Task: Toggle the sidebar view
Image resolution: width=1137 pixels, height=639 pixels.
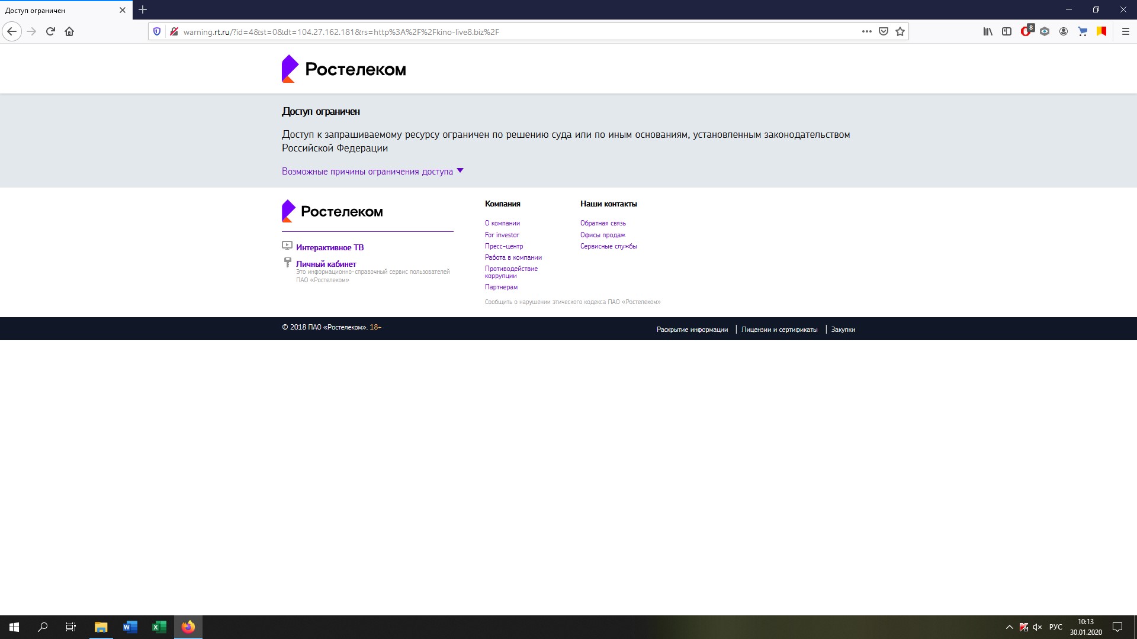Action: tap(1007, 31)
